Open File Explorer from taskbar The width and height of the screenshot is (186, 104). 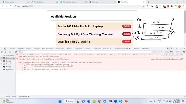94,101
